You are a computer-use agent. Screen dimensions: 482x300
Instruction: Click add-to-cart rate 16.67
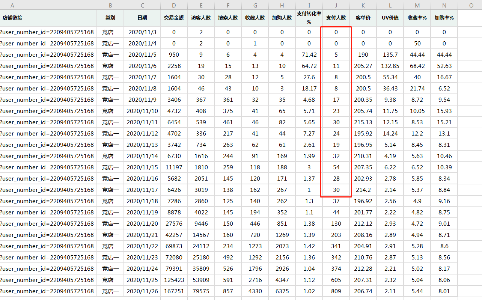point(444,77)
